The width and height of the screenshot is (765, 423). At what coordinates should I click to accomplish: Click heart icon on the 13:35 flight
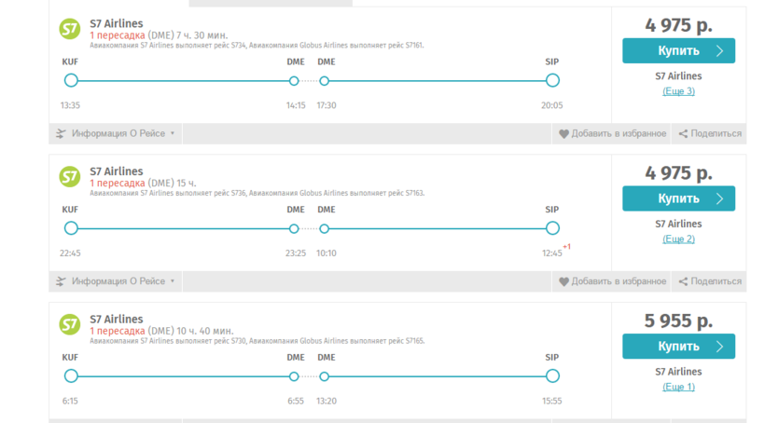[x=563, y=134]
